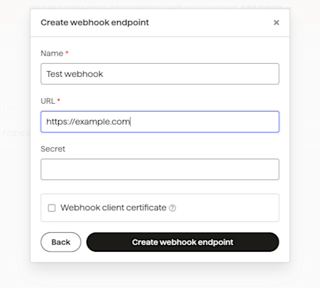Click the empty Secret input field
Image resolution: width=320 pixels, height=288 pixels.
coord(160,169)
